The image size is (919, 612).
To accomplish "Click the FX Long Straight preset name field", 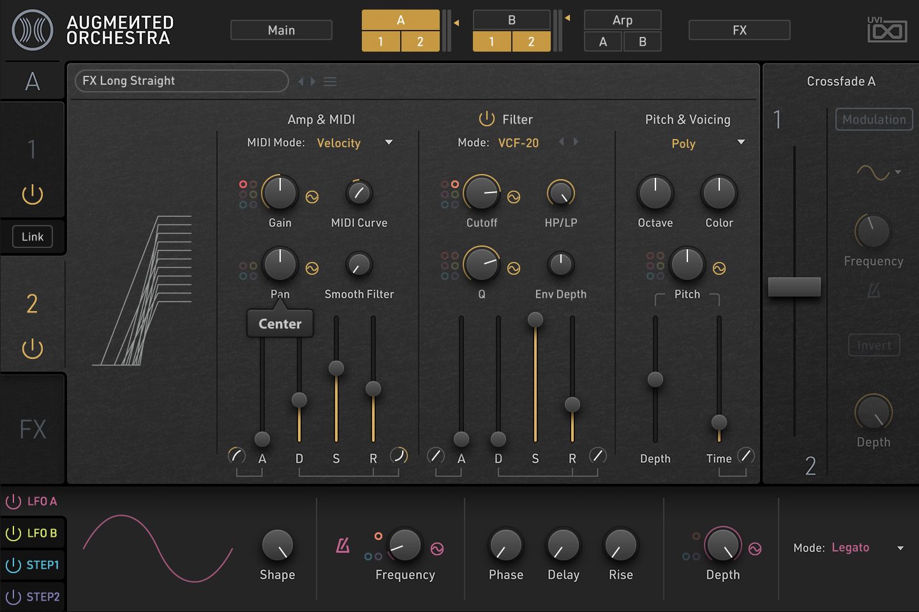I will coord(182,81).
